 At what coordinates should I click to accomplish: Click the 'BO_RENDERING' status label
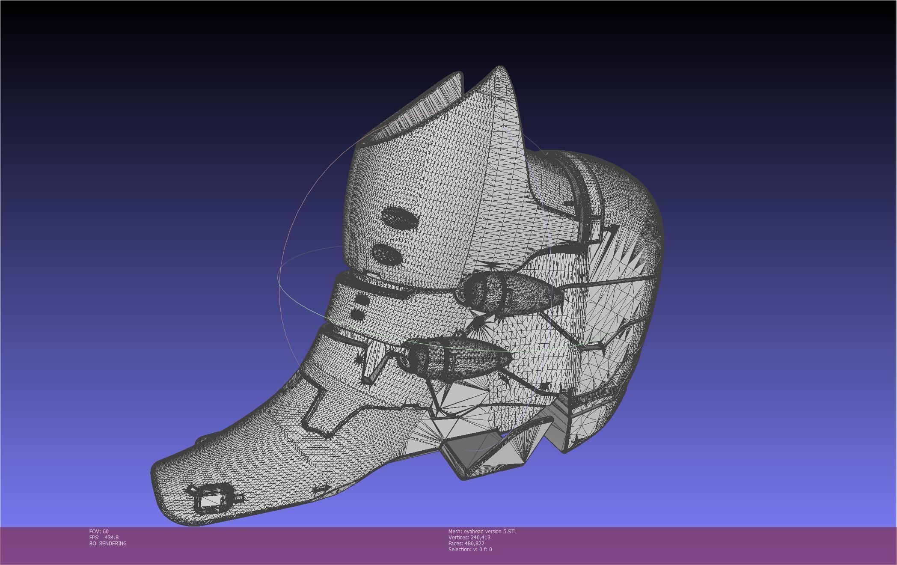[x=108, y=543]
